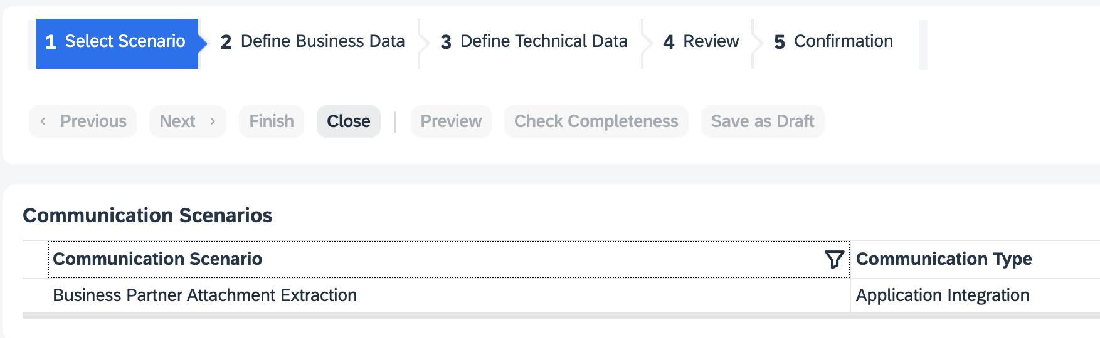The image size is (1100, 338).
Task: Select the step 1 Select Scenario tab
Action: pos(117,42)
